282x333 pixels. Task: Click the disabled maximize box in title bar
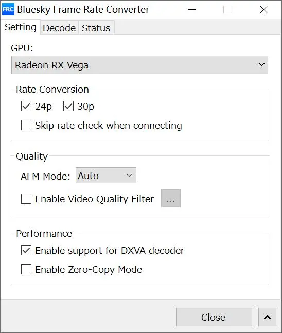pos(227,10)
